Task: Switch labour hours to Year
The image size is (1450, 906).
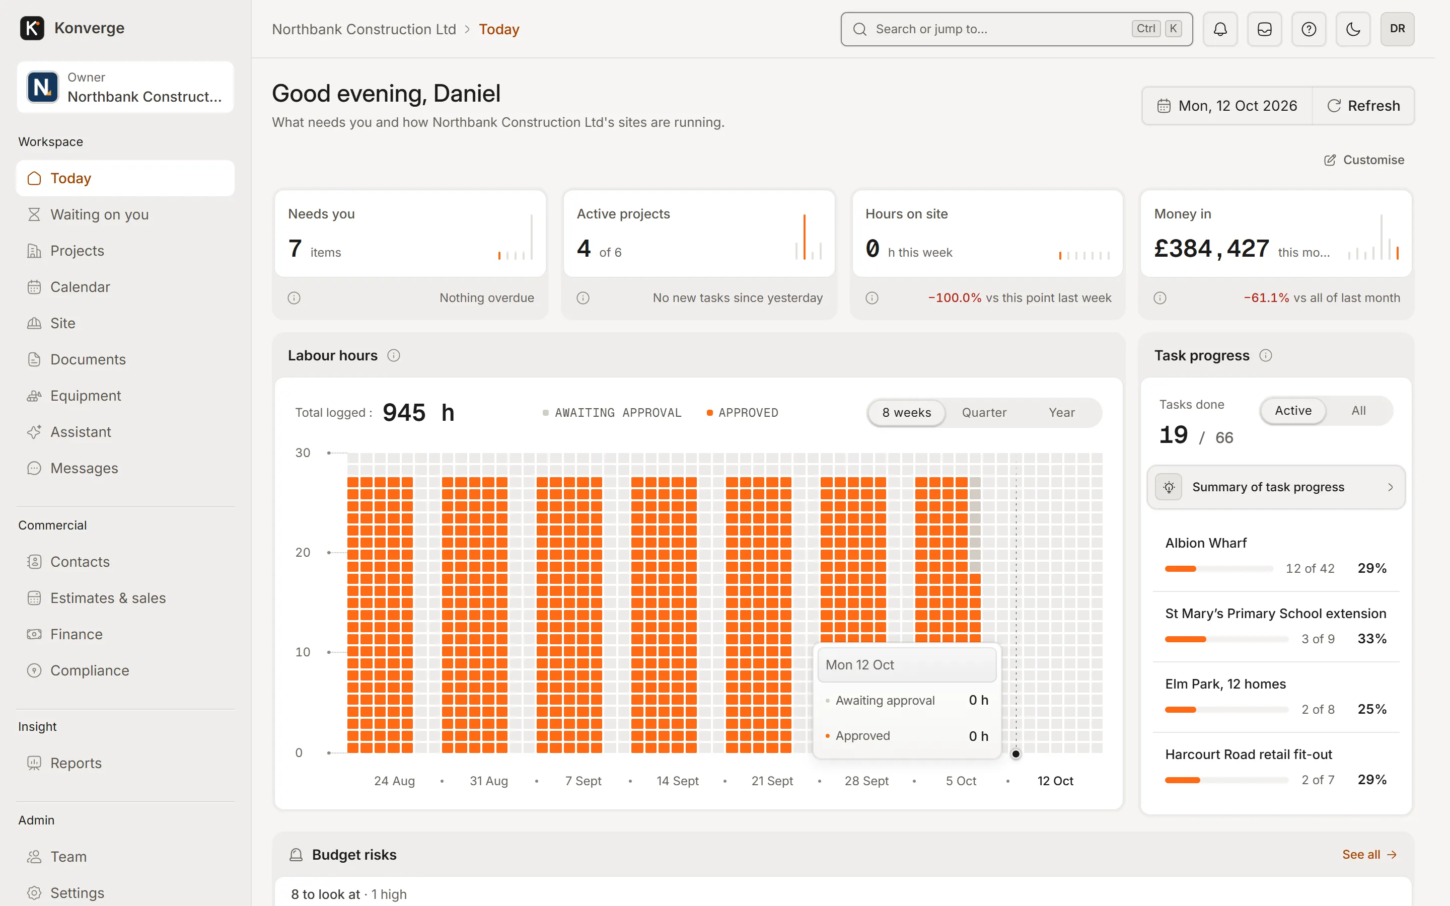Action: pos(1062,412)
